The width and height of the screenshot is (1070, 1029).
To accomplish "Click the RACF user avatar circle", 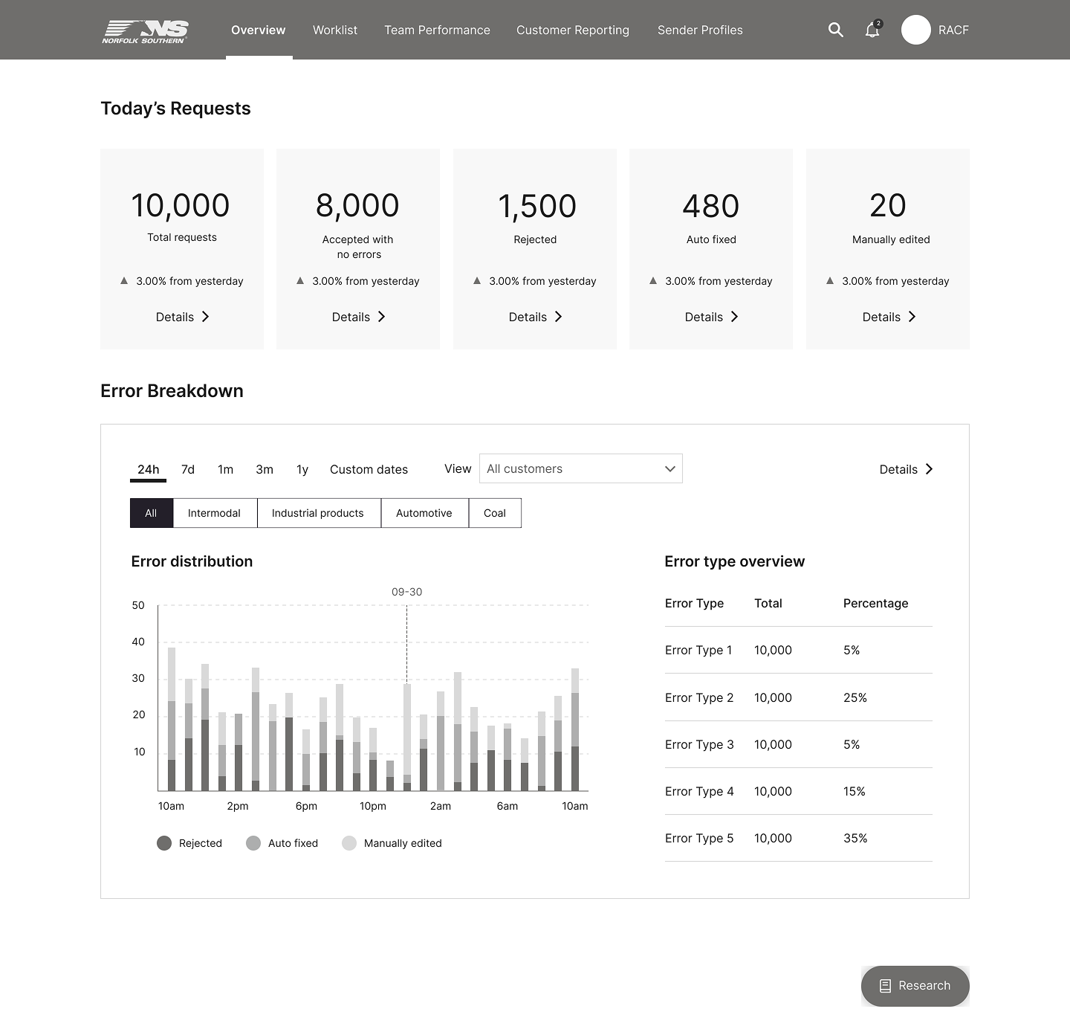I will click(916, 30).
